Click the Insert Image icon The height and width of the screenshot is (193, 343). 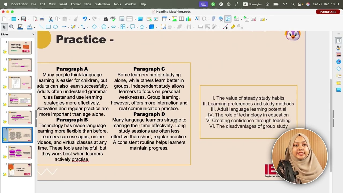(174, 19)
